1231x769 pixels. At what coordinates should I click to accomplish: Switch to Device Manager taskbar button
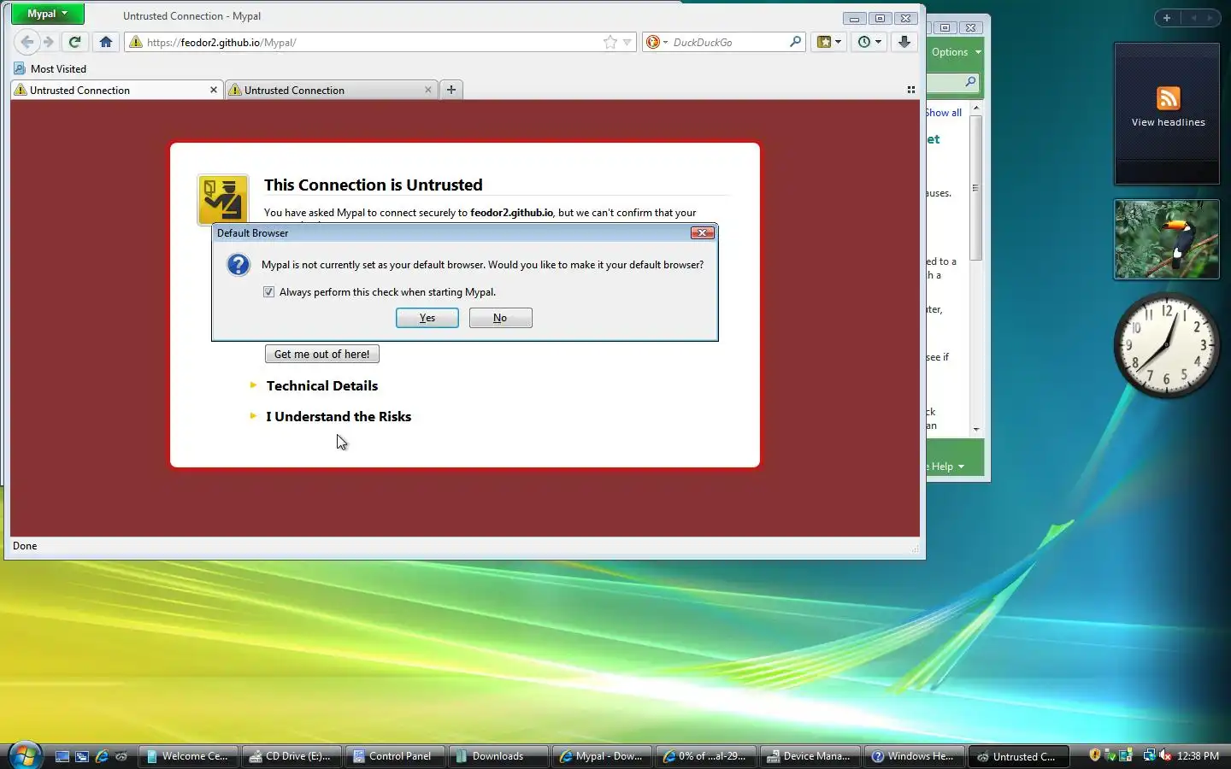pyautogui.click(x=809, y=756)
